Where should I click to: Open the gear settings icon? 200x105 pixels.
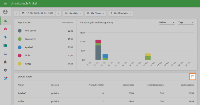pos(5,70)
